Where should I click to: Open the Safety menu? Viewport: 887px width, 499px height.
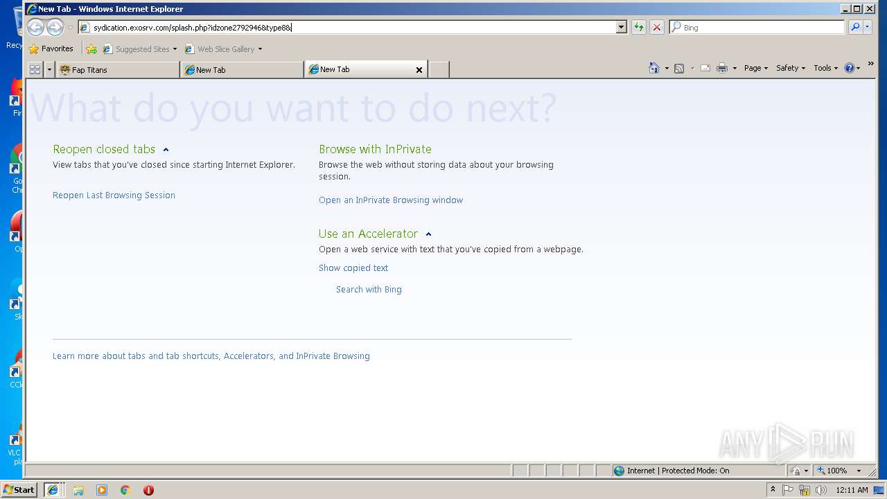point(791,68)
